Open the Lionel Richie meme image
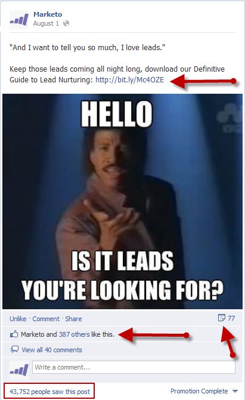The height and width of the screenshot is (400, 245). [123, 202]
